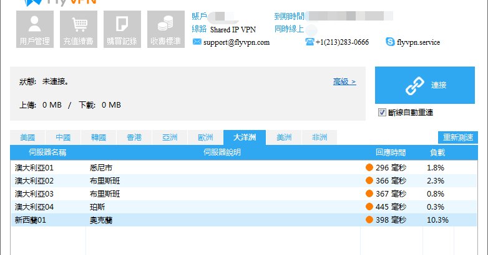Select server row 新西蘭01

[244, 220]
